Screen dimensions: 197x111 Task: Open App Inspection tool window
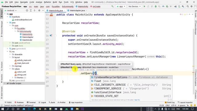(76, 102)
